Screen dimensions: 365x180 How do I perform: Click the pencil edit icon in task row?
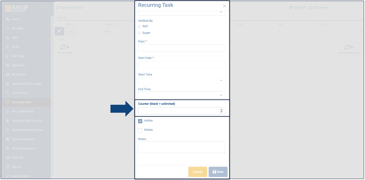tap(59, 31)
